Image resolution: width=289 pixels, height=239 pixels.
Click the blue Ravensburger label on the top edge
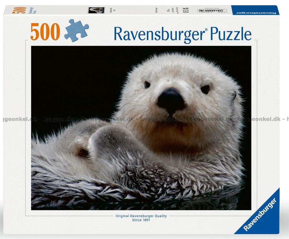pos(254,12)
